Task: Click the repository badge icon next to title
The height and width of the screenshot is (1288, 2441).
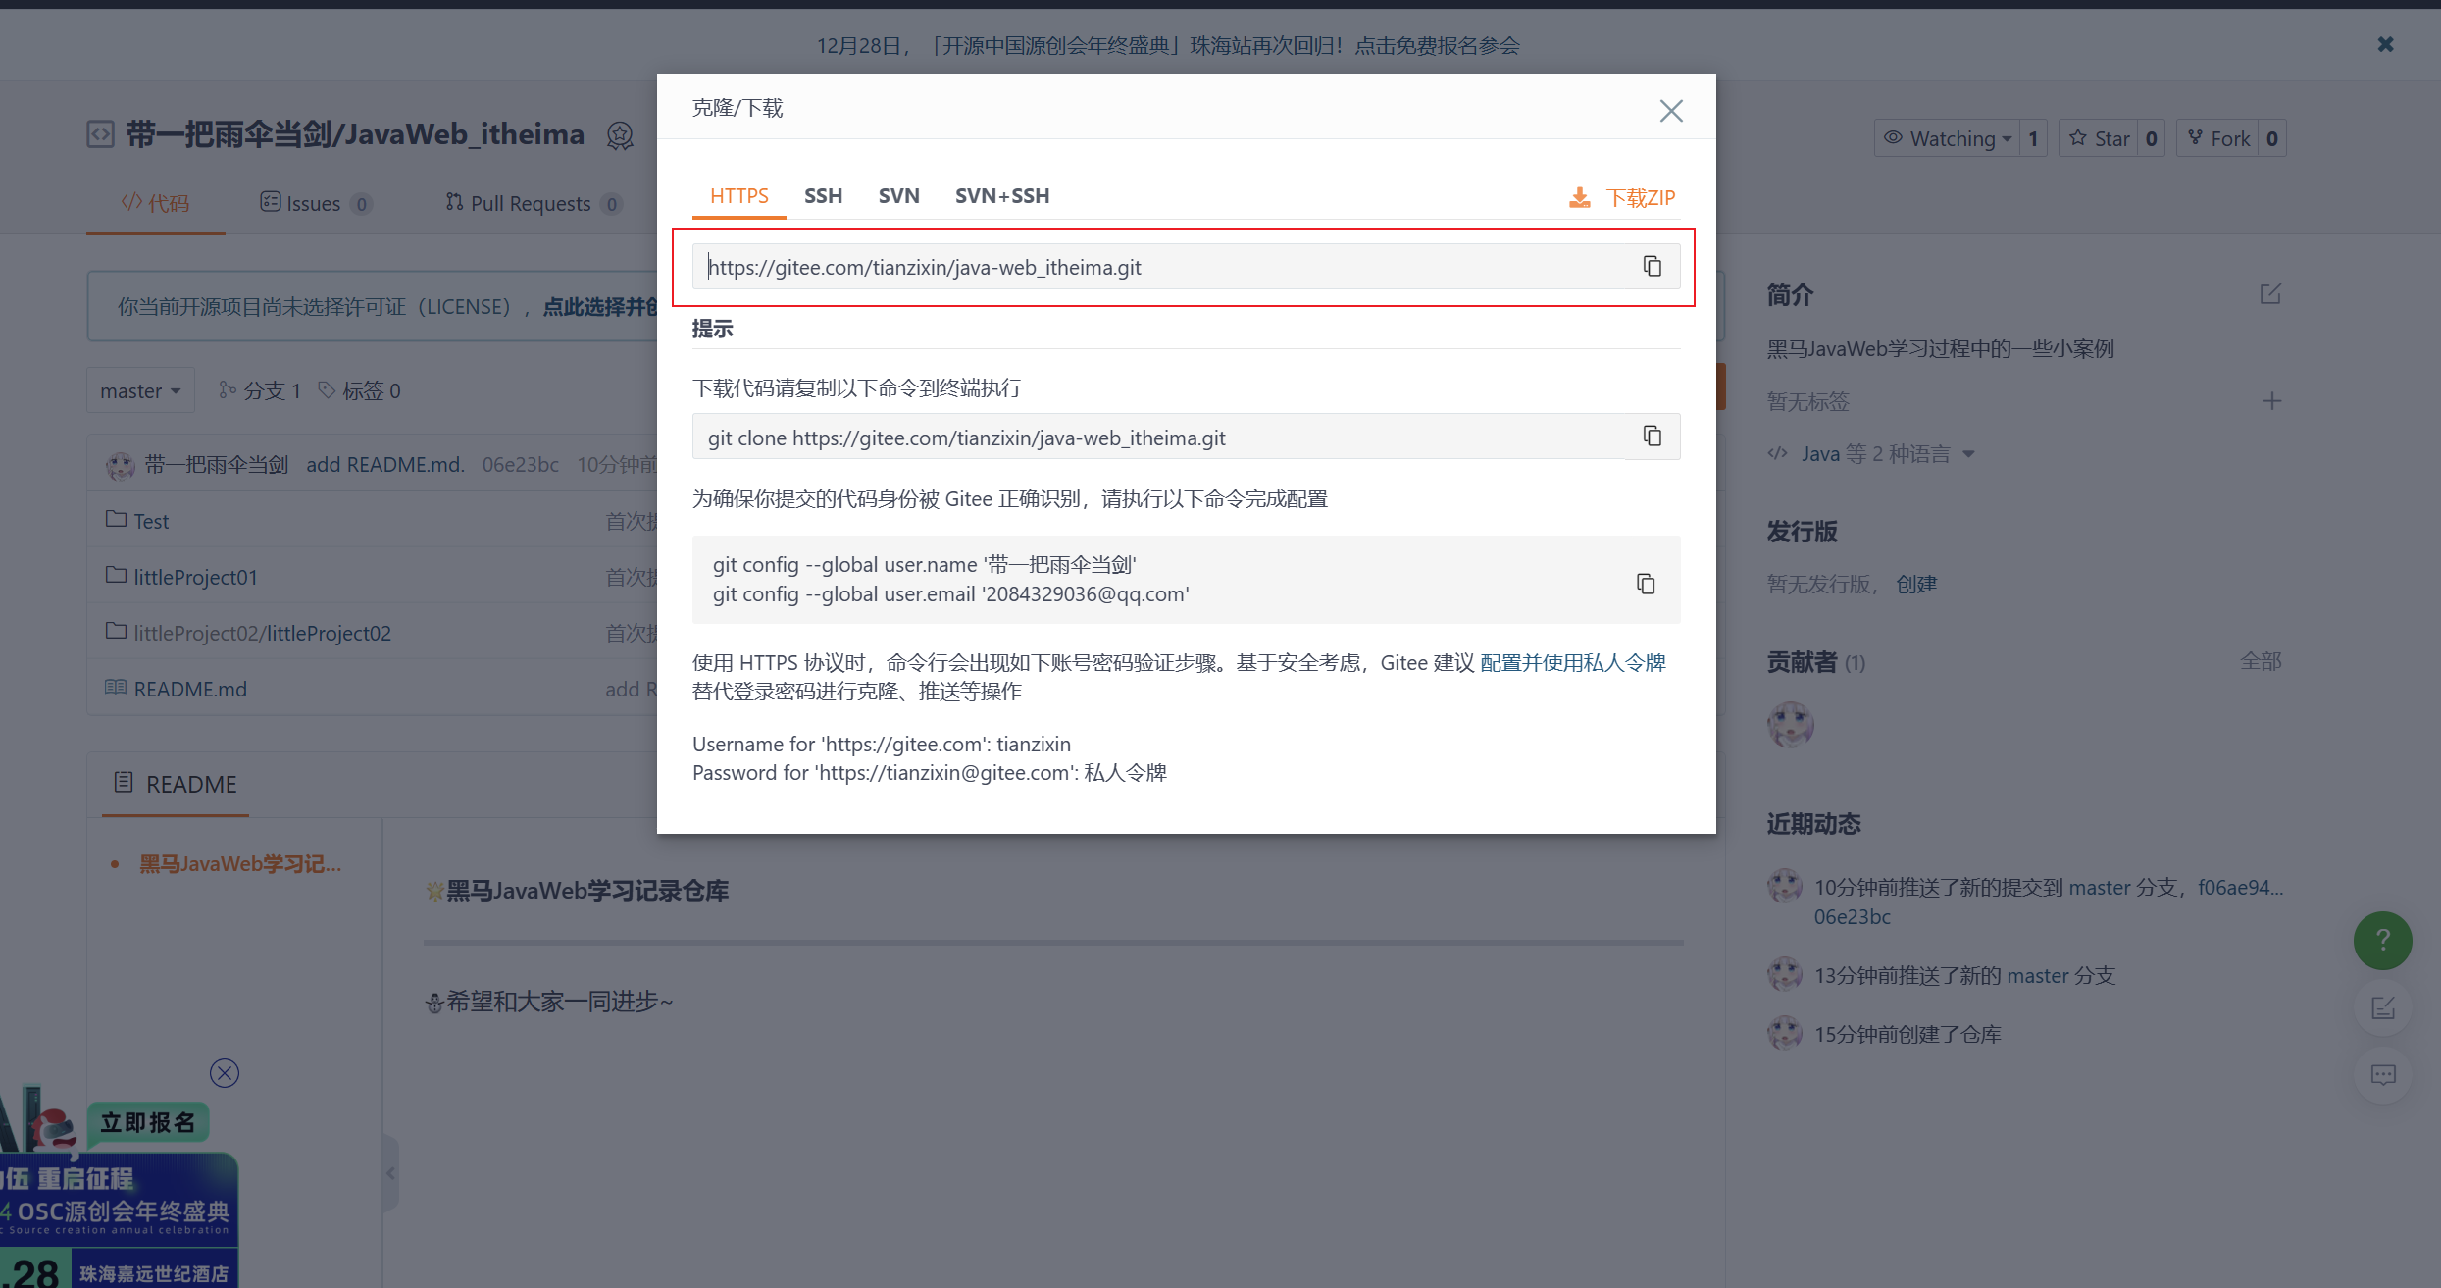Action: click(620, 135)
